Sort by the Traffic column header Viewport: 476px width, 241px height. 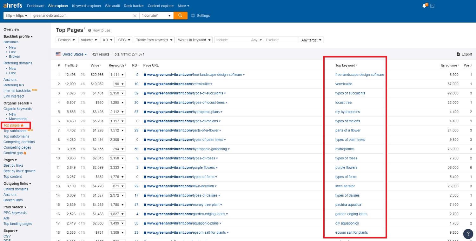pyautogui.click(x=70, y=65)
